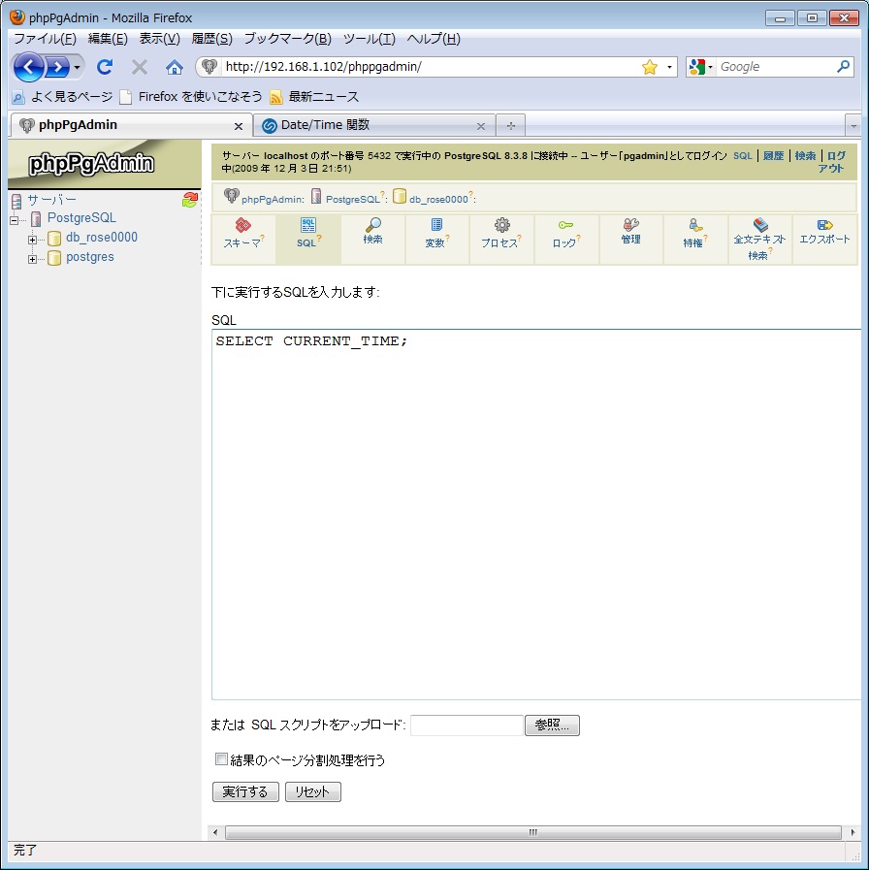Click the horizontal scrollbar thumb

coord(533,832)
